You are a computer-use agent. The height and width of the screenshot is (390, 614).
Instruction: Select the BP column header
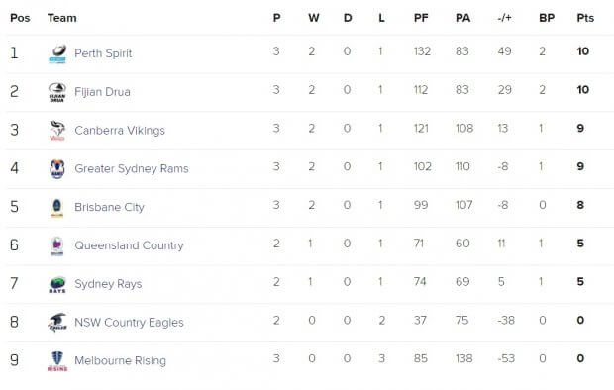click(547, 18)
